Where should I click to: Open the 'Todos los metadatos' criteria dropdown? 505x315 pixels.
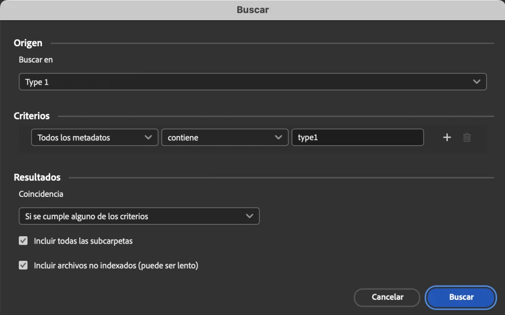click(95, 137)
